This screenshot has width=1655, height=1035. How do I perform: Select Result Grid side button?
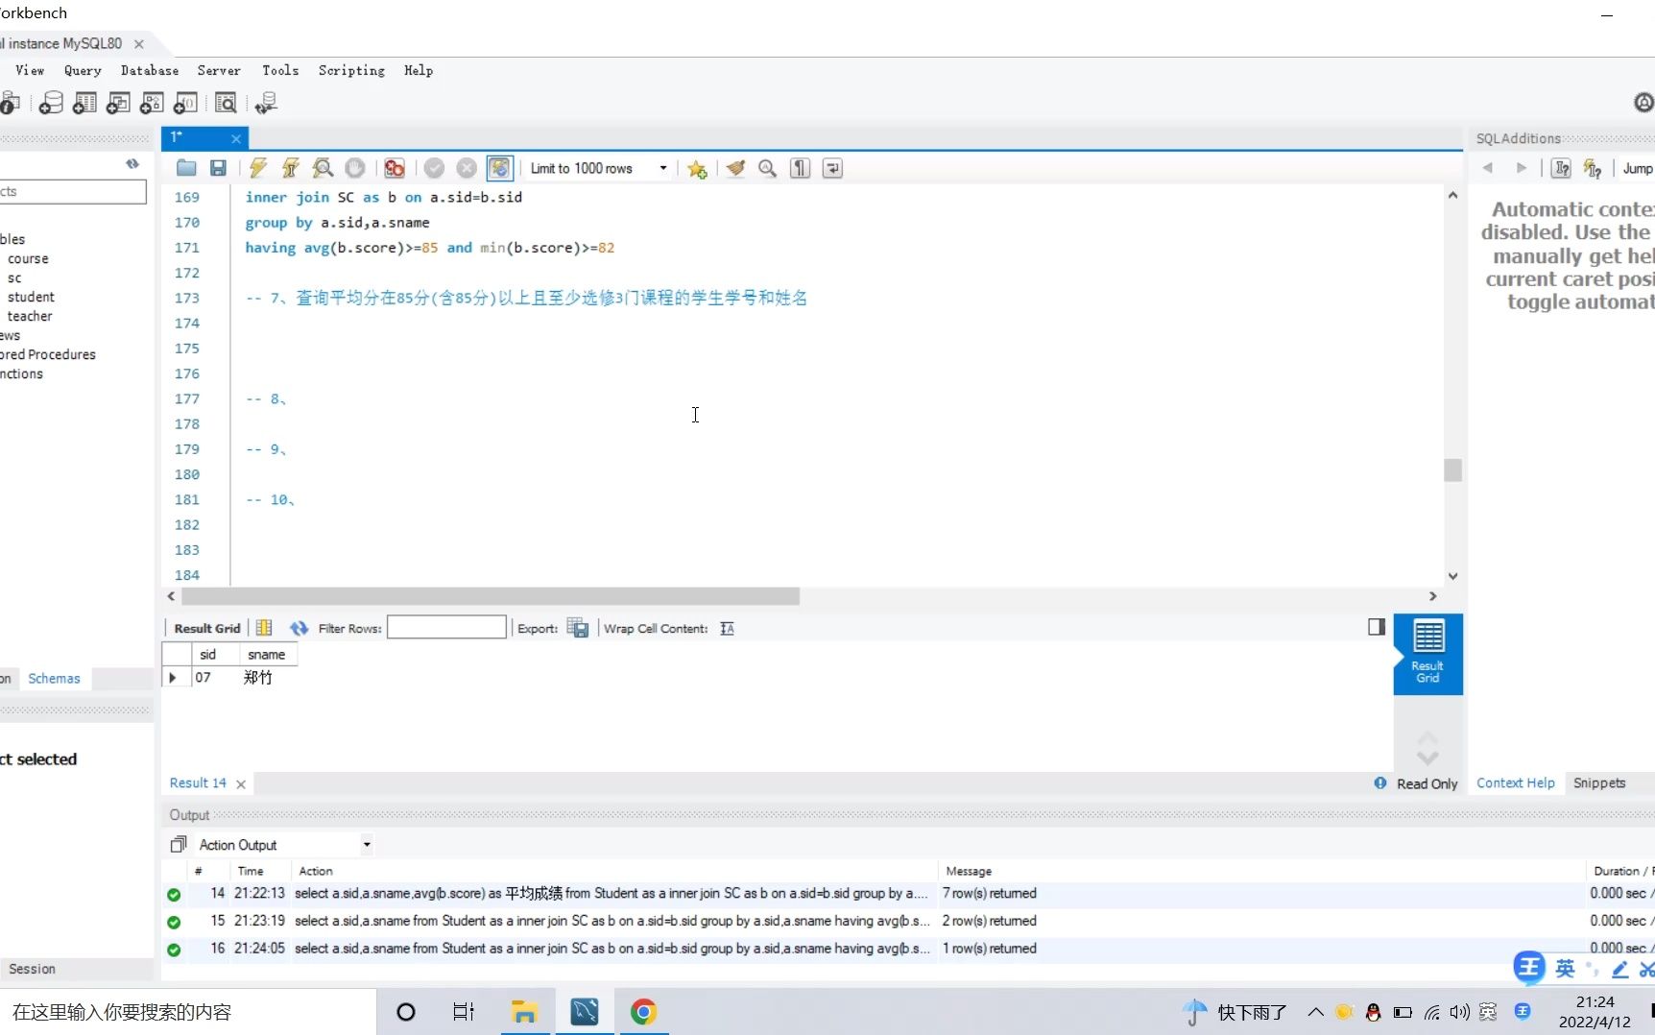tap(1427, 654)
